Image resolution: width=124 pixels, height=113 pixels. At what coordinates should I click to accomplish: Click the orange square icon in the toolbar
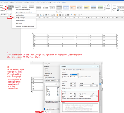pos(57,15)
